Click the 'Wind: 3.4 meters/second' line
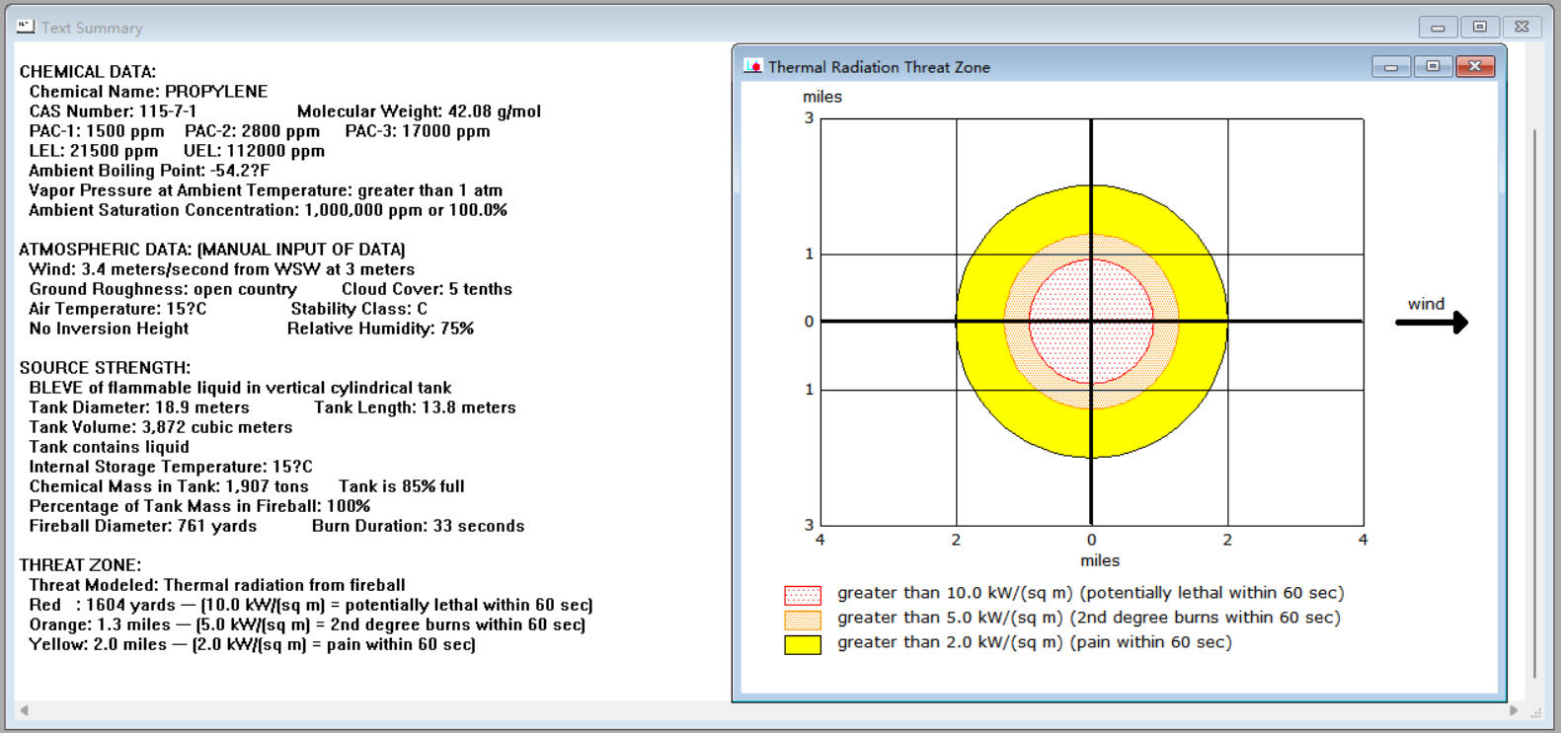Image resolution: width=1561 pixels, height=733 pixels. coord(221,269)
